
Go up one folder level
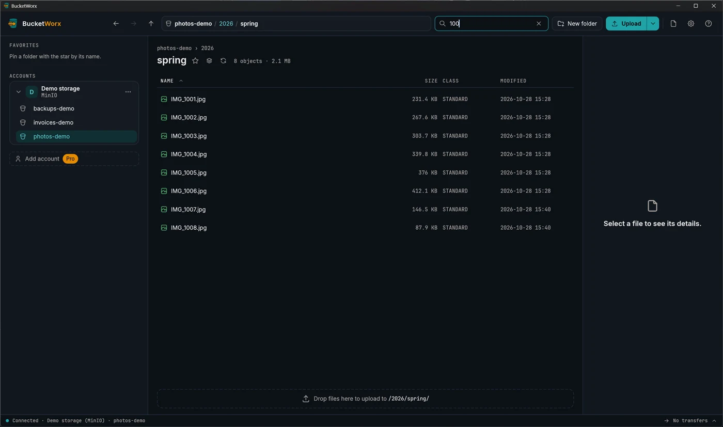[x=151, y=24]
